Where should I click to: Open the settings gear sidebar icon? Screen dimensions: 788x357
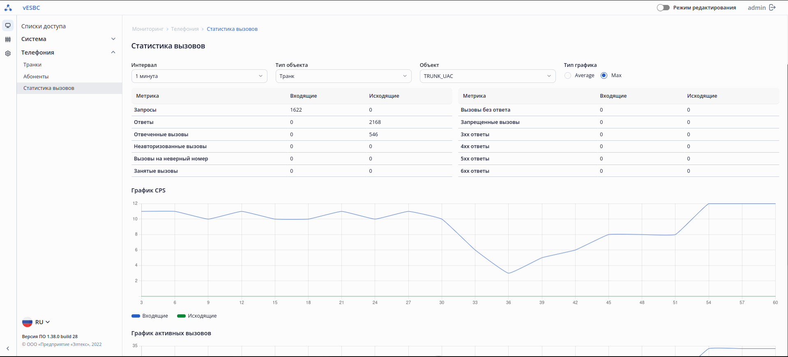tap(8, 53)
